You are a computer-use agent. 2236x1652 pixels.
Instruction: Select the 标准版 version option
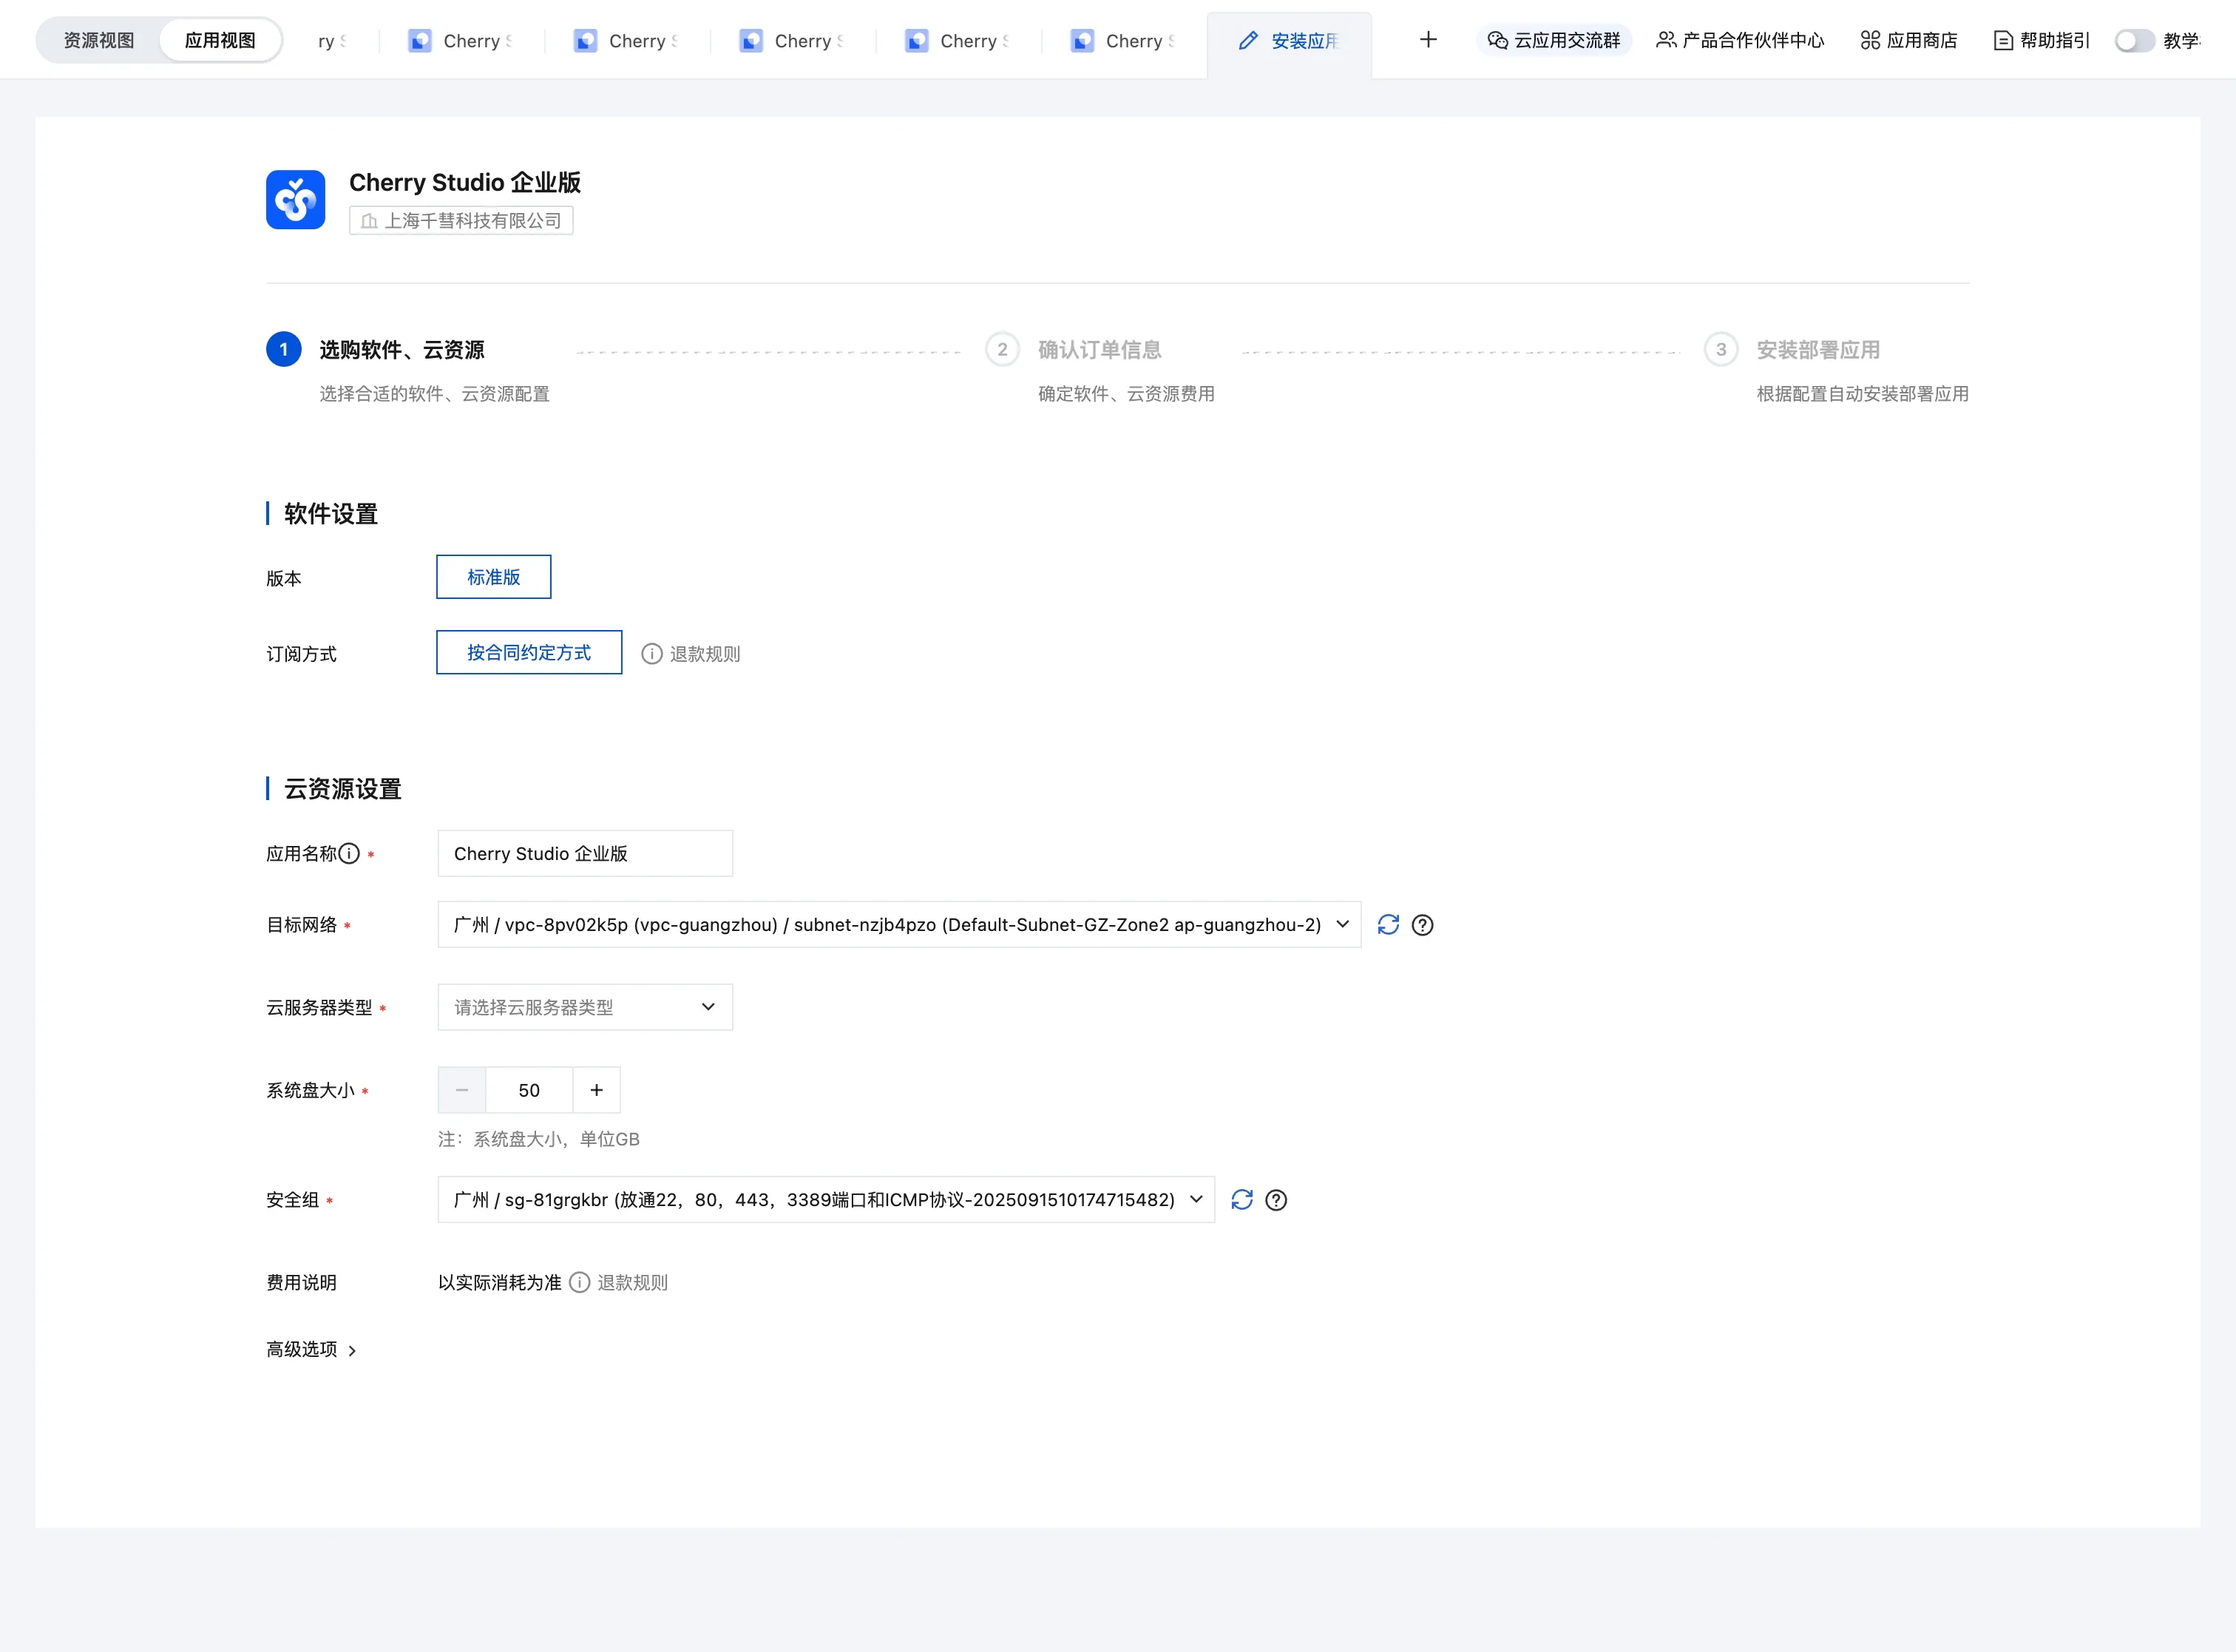pyautogui.click(x=493, y=577)
